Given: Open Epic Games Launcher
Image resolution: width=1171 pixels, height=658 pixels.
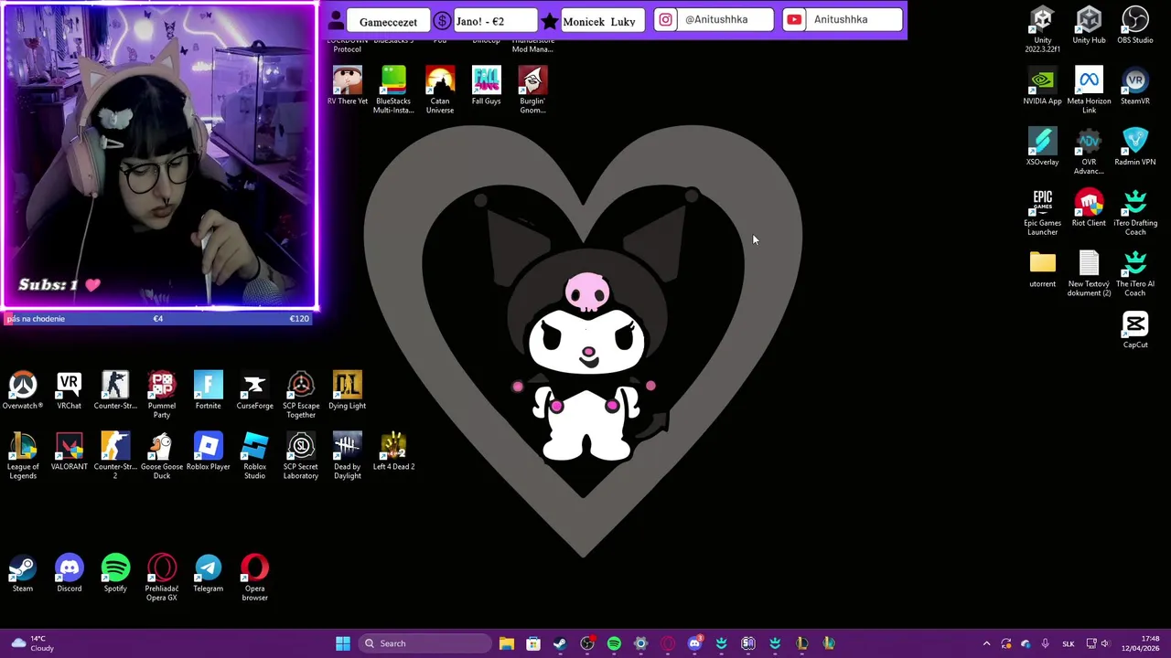Looking at the screenshot, I should tap(1042, 212).
